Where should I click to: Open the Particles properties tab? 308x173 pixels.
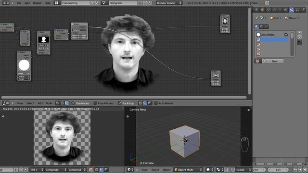297,10
